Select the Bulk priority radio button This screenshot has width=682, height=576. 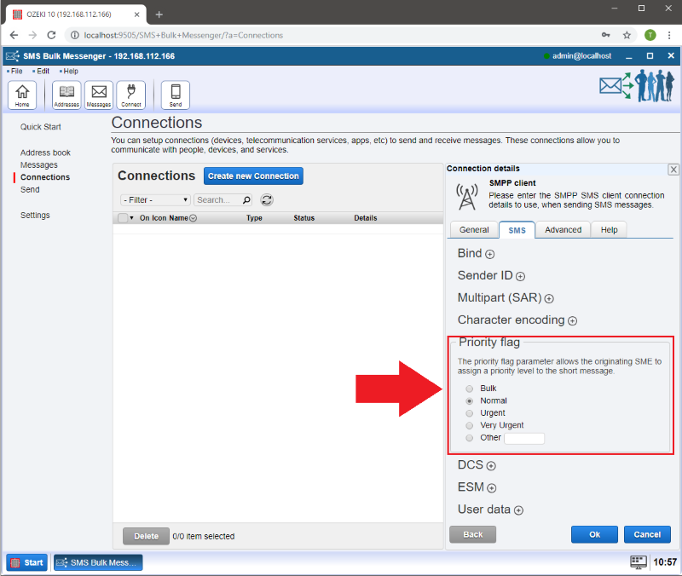[x=469, y=389]
